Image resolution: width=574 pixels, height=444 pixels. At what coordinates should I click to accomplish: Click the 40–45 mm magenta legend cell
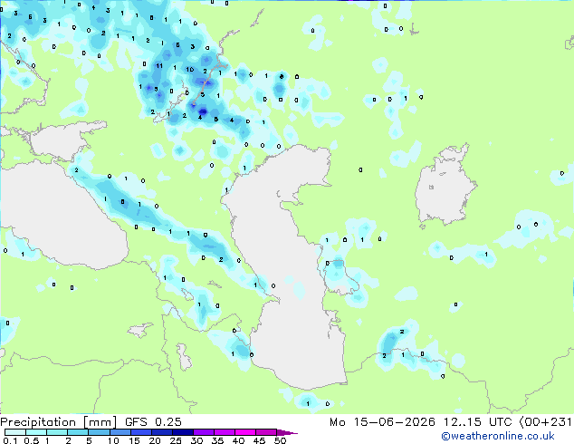coord(245,432)
